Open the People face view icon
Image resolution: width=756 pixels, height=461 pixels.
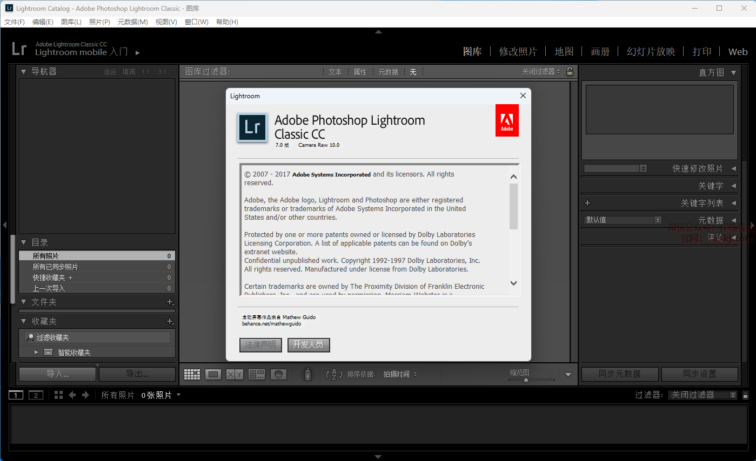click(x=278, y=374)
